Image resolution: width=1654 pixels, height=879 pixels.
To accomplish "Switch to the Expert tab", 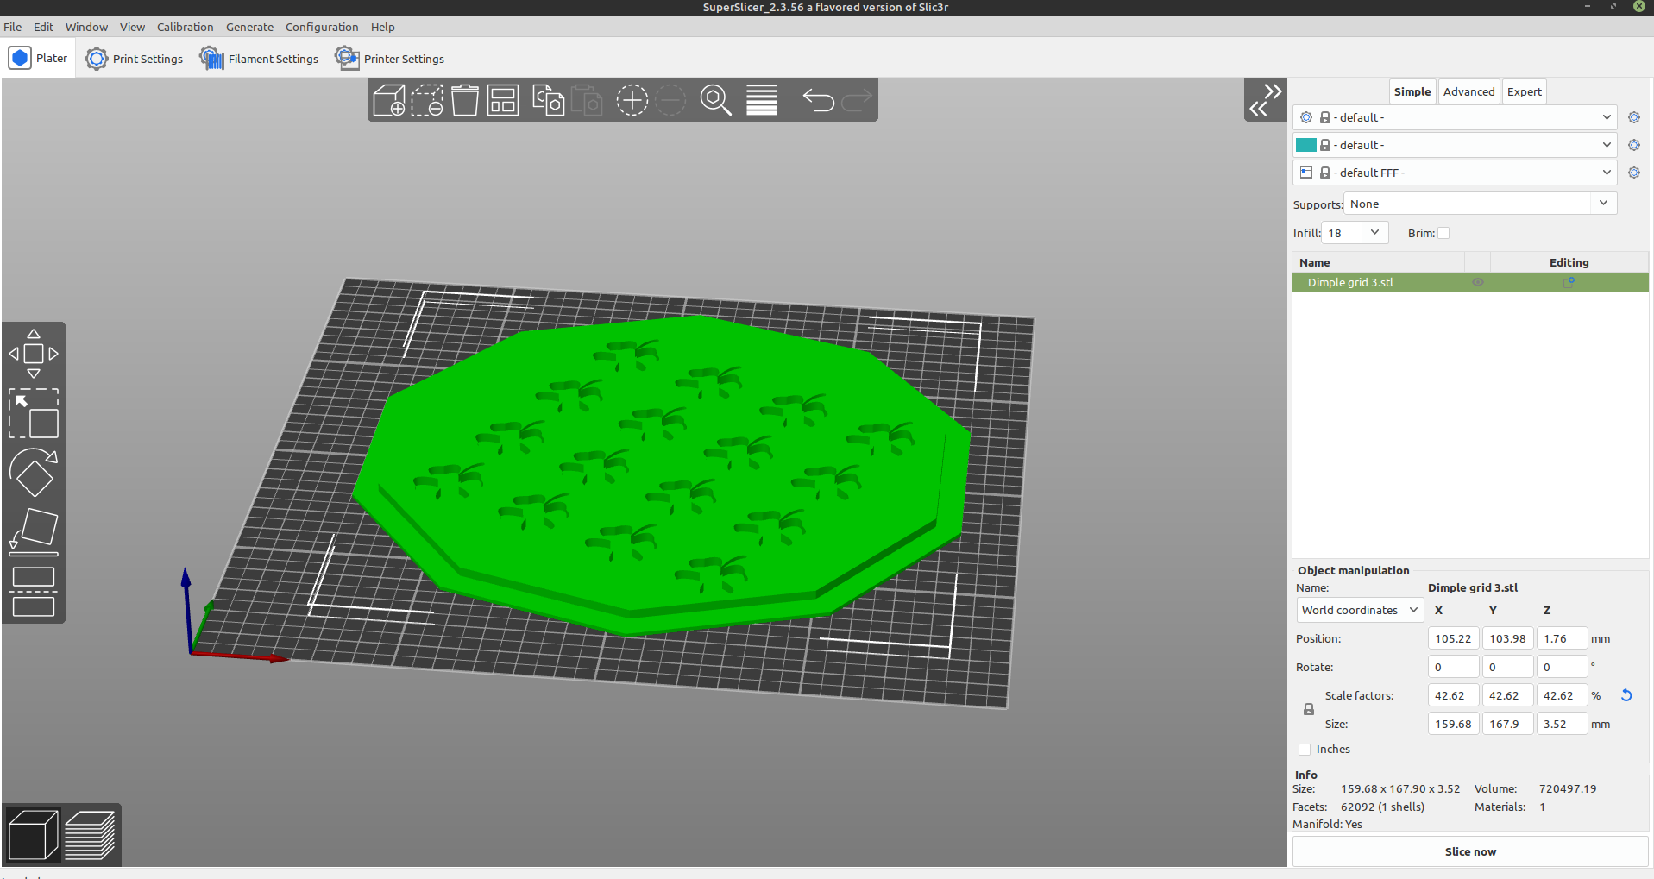I will point(1524,91).
